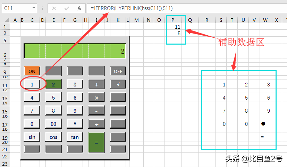Viewport: 287px width, 167px height.
Task: Select helper-area cell with value 5
Action: click(x=243, y=98)
